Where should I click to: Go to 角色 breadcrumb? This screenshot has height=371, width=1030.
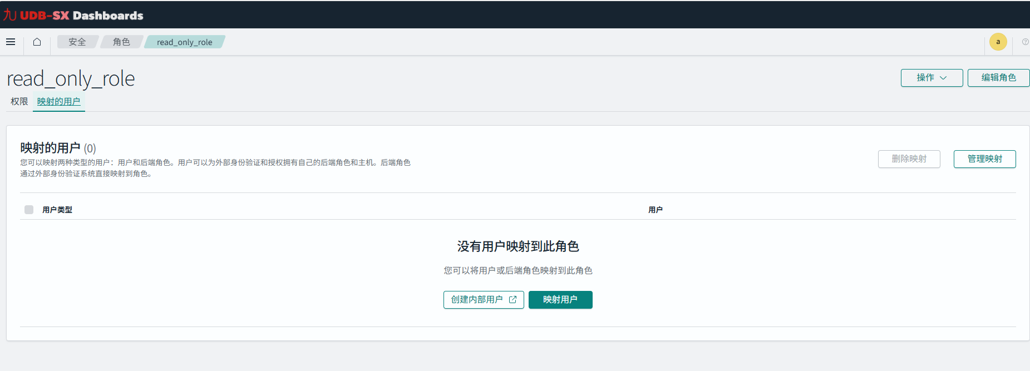[121, 42]
